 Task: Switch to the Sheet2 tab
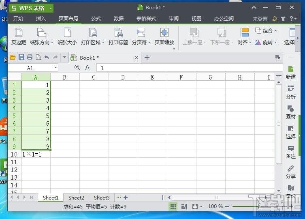click(x=76, y=198)
